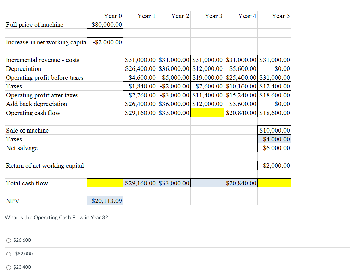The image size is (350, 279).
Task: Select the Sale of machine $10,000.00 cell
Action: tap(274, 130)
